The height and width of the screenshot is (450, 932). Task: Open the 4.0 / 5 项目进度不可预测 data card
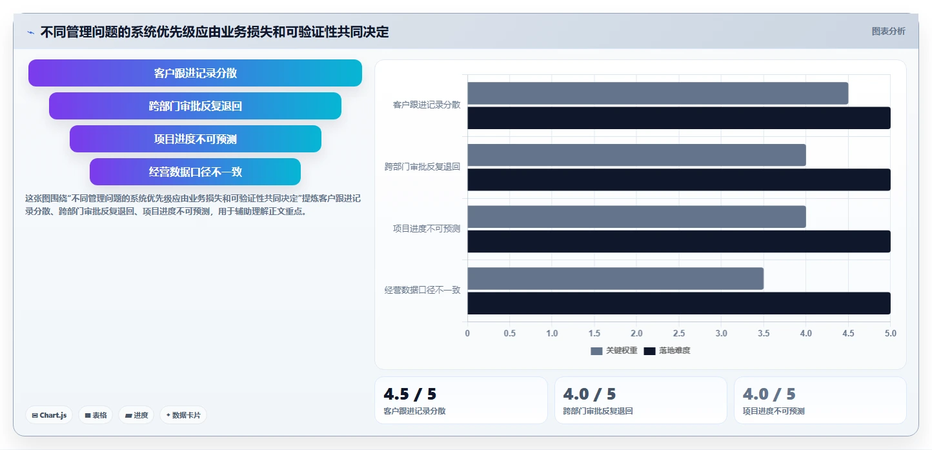820,400
